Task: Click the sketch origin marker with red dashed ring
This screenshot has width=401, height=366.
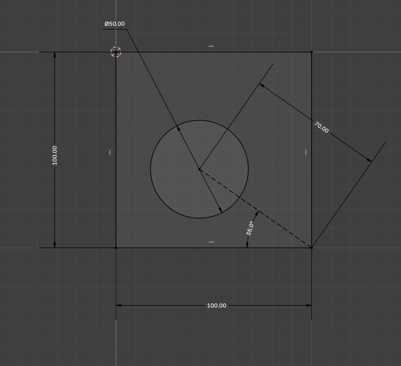Action: click(116, 52)
